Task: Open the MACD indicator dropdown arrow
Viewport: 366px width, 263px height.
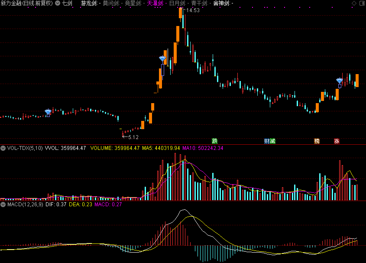Action: 3,204
